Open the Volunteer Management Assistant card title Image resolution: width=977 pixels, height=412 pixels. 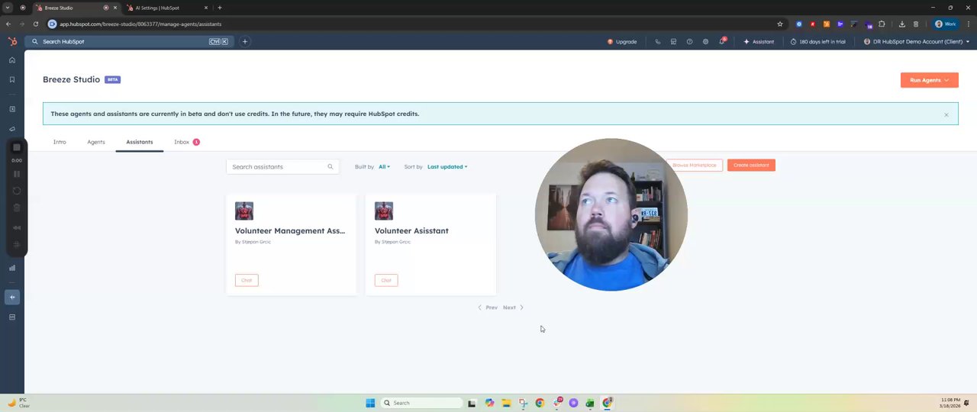pyautogui.click(x=290, y=230)
